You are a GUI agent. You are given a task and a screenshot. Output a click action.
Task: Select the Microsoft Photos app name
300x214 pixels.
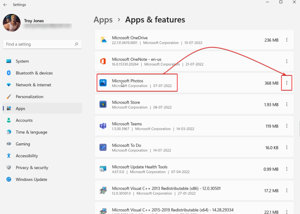coord(128,81)
